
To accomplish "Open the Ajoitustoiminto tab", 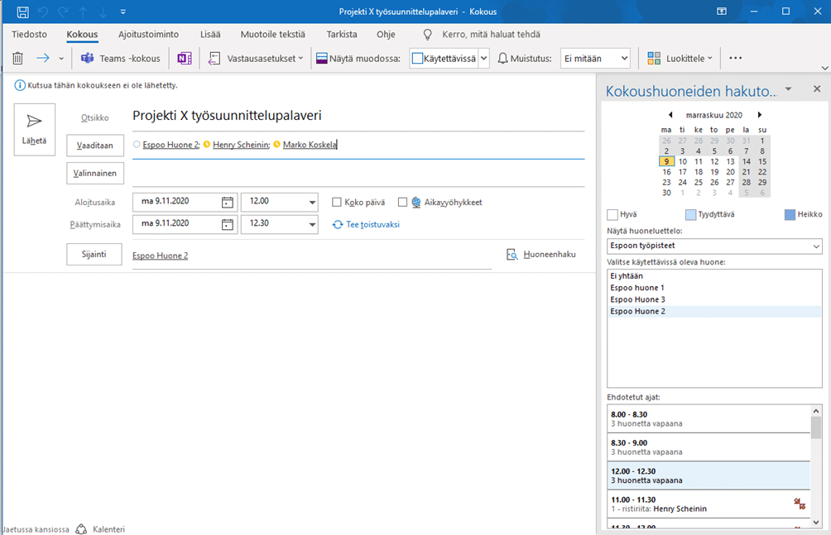I will [x=148, y=34].
